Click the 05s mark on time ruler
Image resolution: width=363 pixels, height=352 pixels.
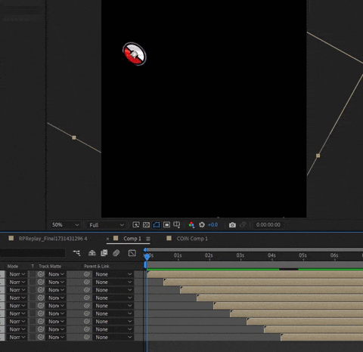(x=302, y=255)
